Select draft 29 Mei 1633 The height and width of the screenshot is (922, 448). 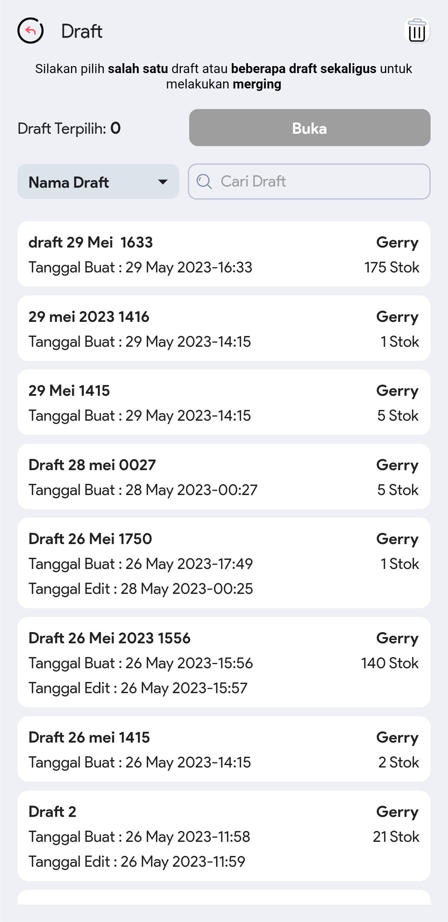pyautogui.click(x=224, y=254)
